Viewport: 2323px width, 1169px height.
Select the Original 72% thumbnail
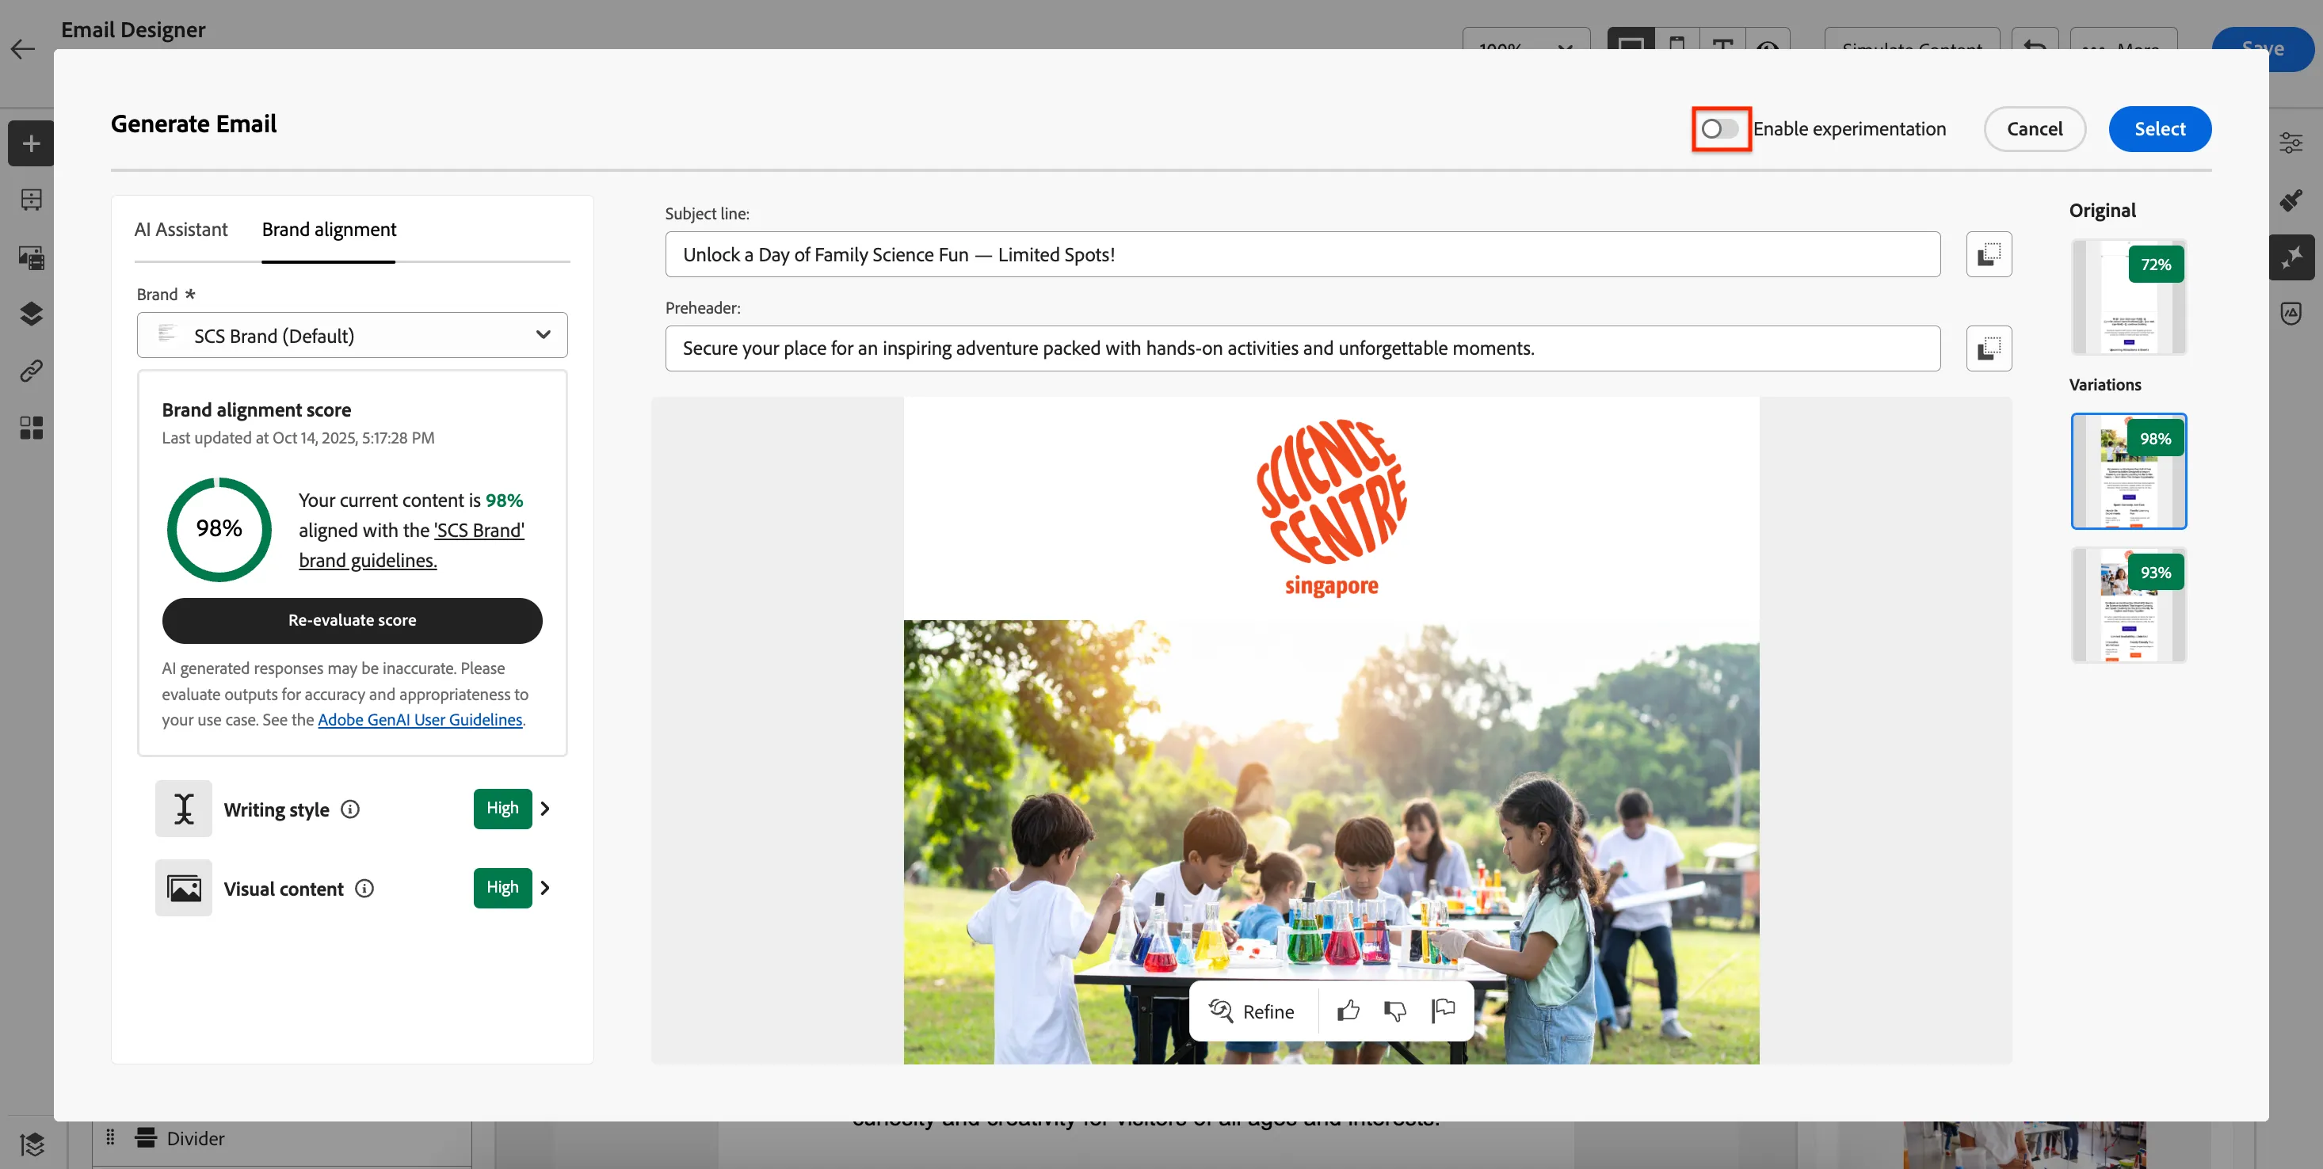[x=2128, y=296]
